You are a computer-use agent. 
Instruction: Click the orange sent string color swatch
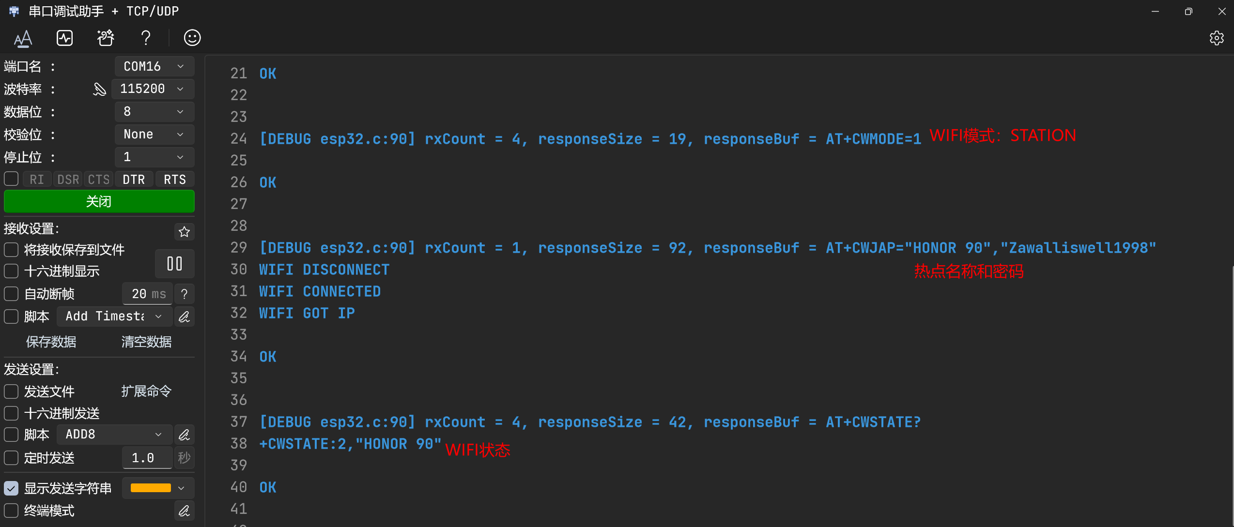pos(151,488)
